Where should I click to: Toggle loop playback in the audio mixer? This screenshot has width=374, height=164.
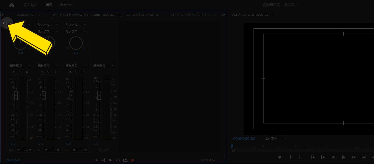(125, 160)
